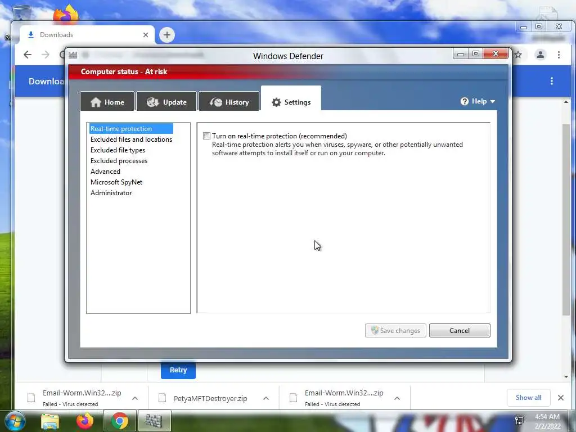Click Chrome forward navigation arrow
This screenshot has height=432, width=576.
(45, 55)
